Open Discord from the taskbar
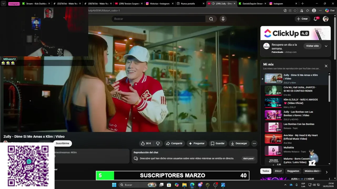The image size is (337, 189). click(200, 185)
